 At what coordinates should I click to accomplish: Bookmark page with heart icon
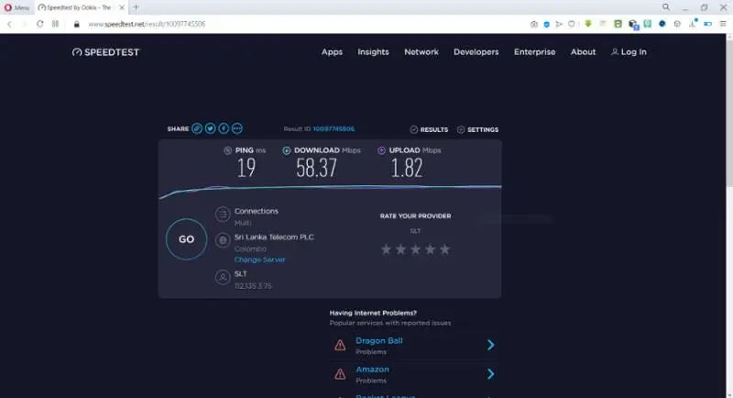click(571, 24)
